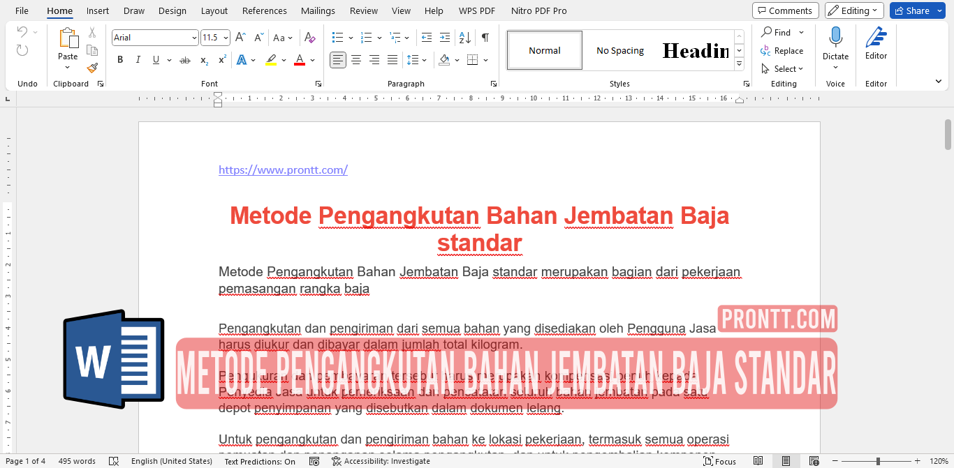This screenshot has height=468, width=954.
Task: Apply superscript formatting
Action: tap(222, 61)
